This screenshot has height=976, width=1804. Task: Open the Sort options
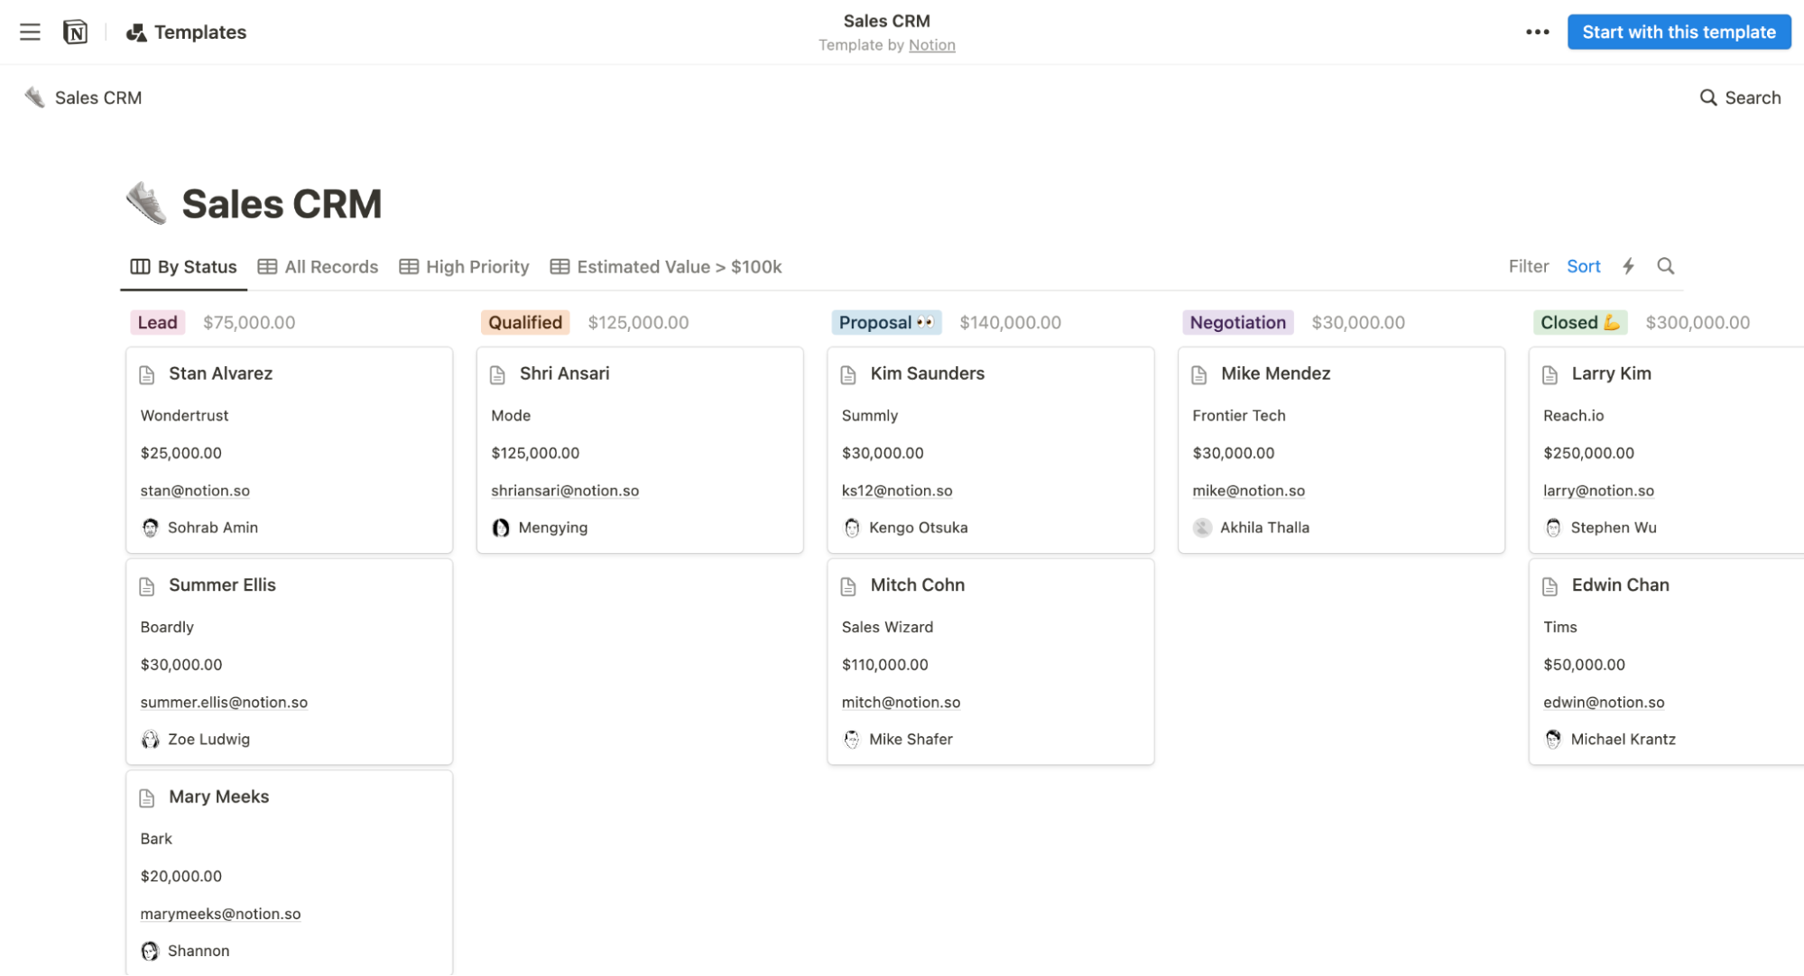[x=1583, y=266]
